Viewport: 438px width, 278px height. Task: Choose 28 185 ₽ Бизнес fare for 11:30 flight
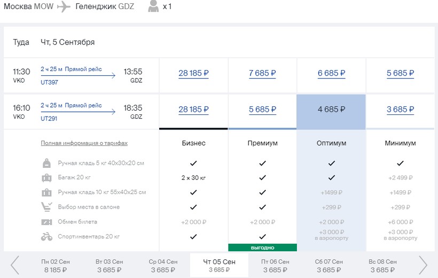click(193, 74)
